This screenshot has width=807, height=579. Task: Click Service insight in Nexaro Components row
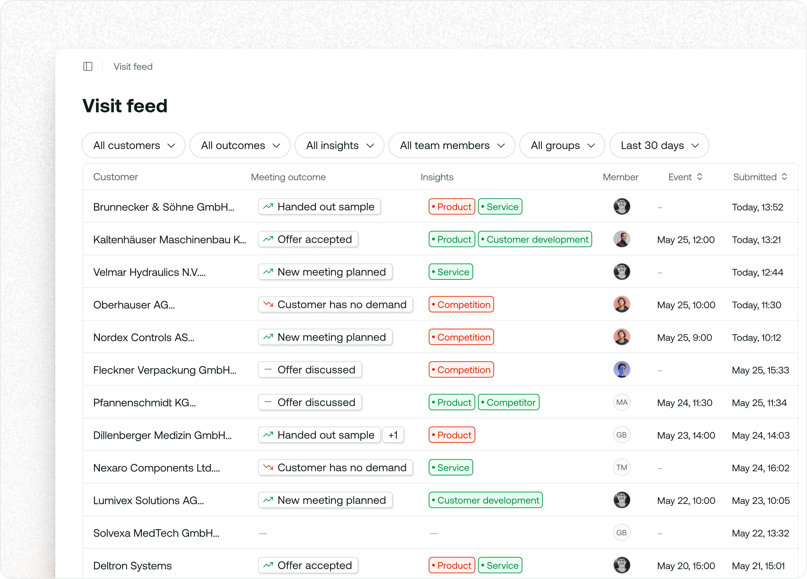pos(450,467)
